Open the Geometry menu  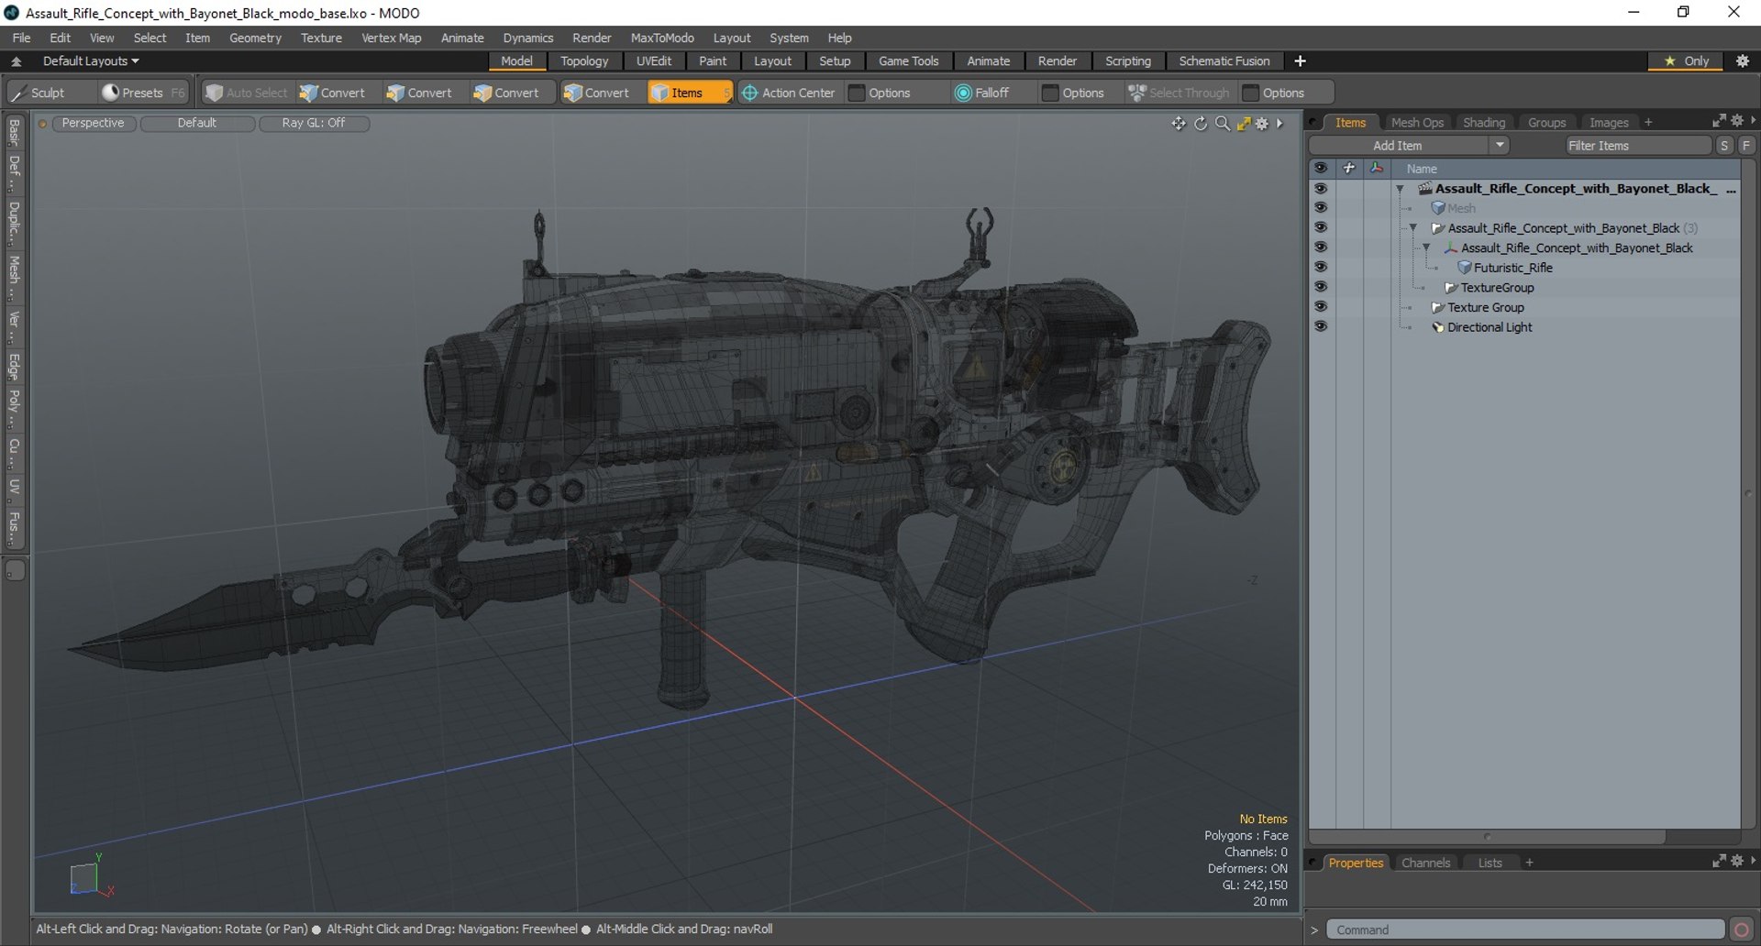pyautogui.click(x=255, y=38)
